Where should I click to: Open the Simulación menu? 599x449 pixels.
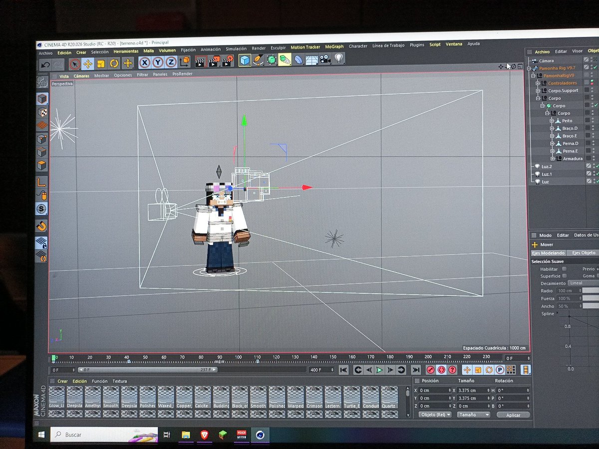tap(236, 49)
